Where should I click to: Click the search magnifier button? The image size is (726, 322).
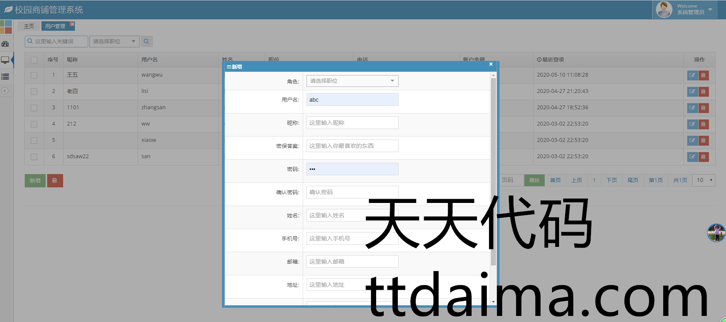(146, 41)
